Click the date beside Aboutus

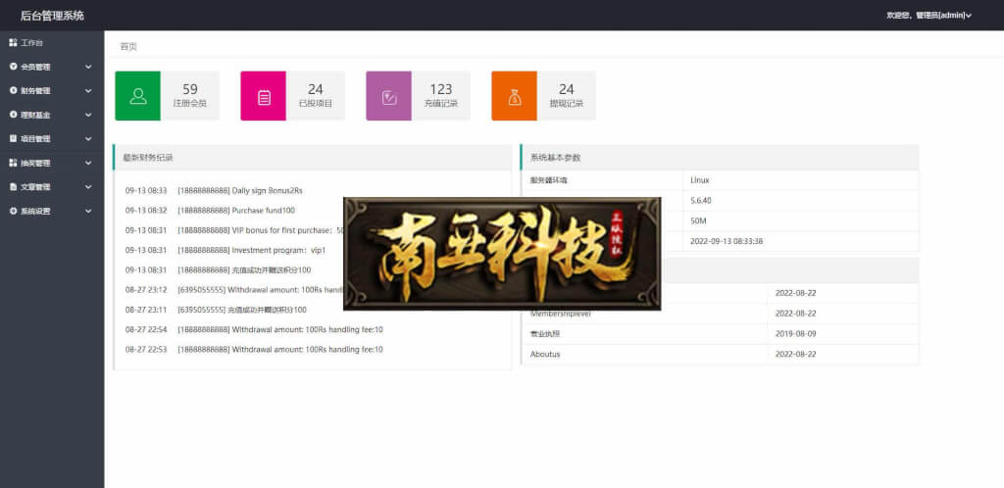[x=795, y=355]
